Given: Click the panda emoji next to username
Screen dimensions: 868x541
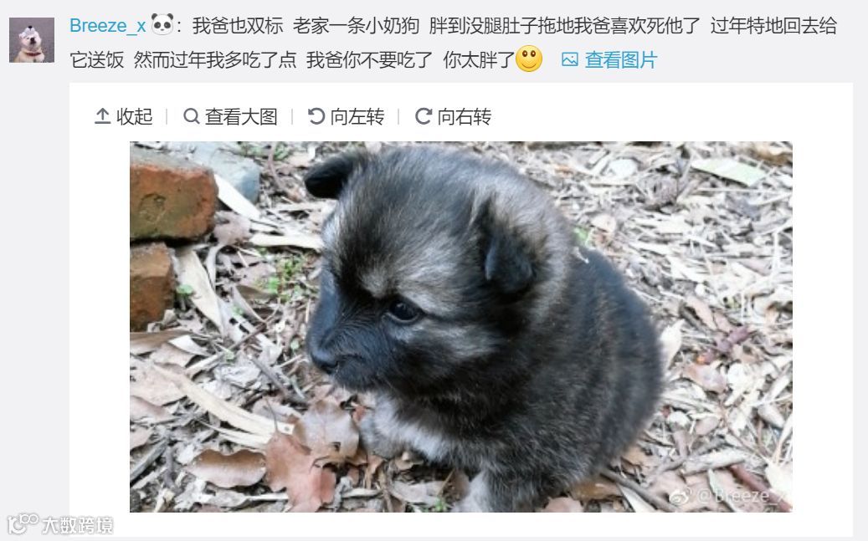Looking at the screenshot, I should pyautogui.click(x=162, y=24).
